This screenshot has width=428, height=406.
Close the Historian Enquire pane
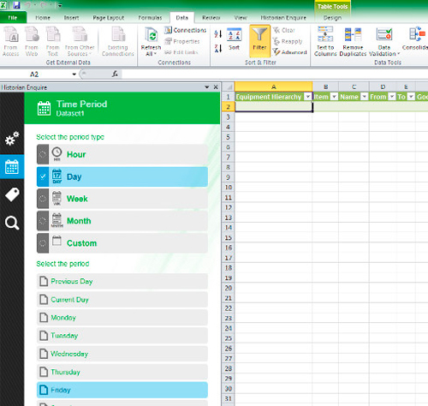[216, 87]
